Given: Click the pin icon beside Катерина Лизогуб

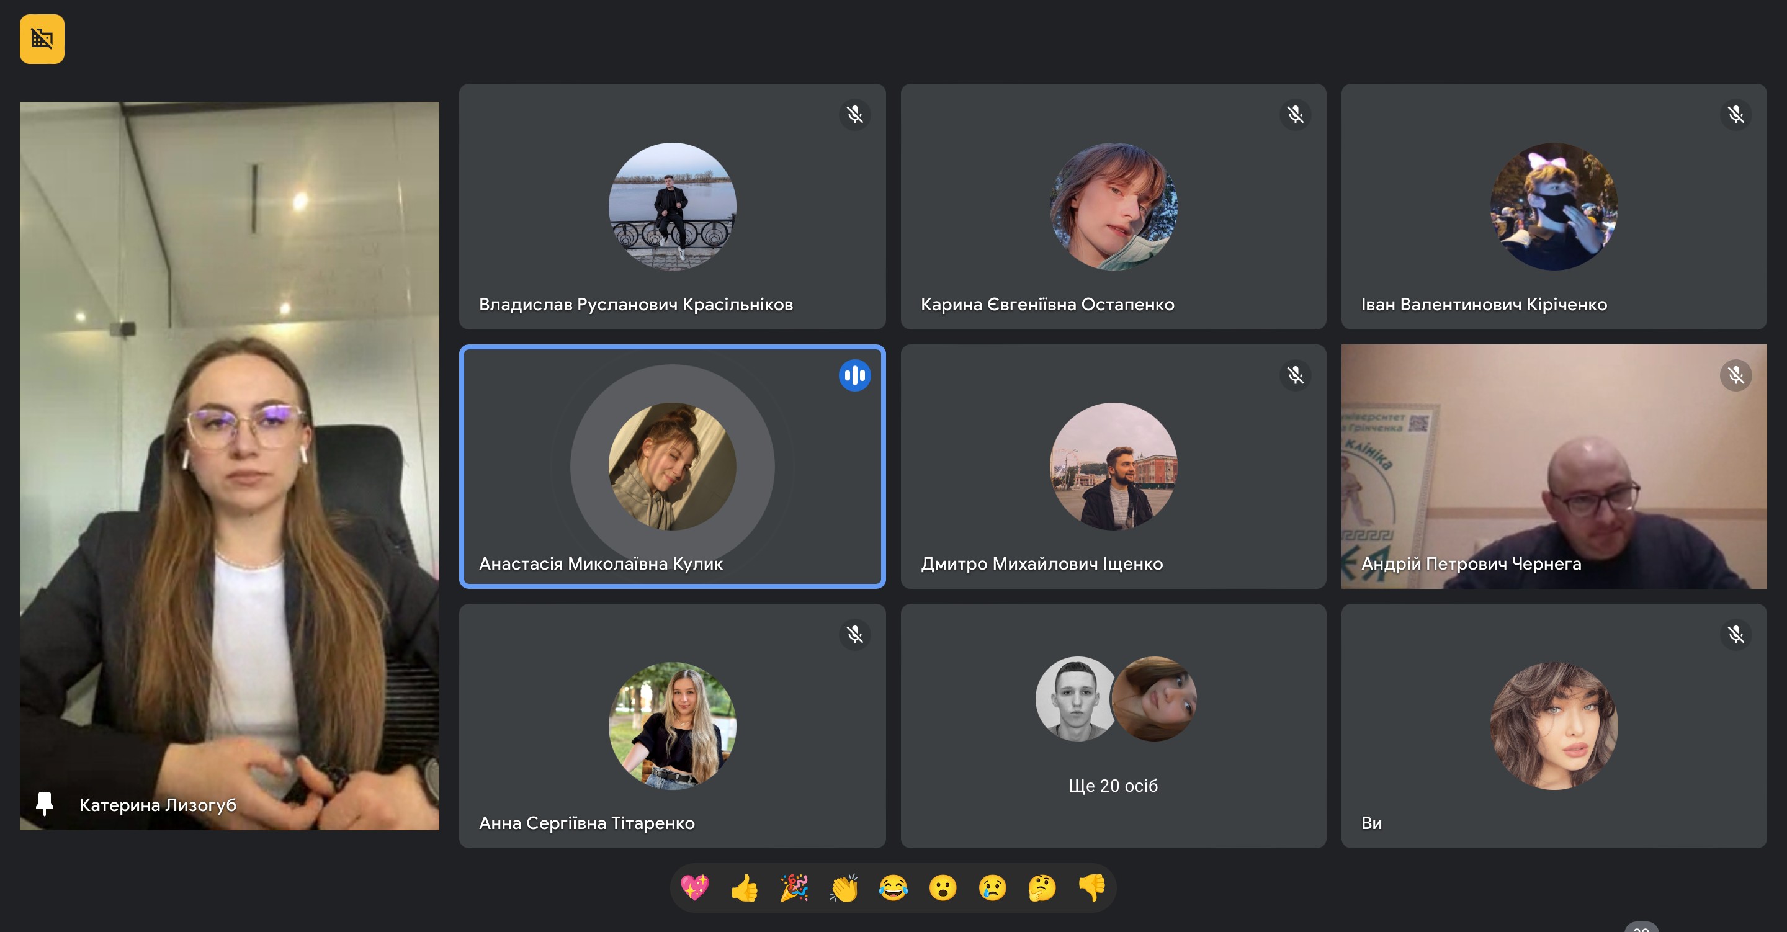Looking at the screenshot, I should click(45, 804).
